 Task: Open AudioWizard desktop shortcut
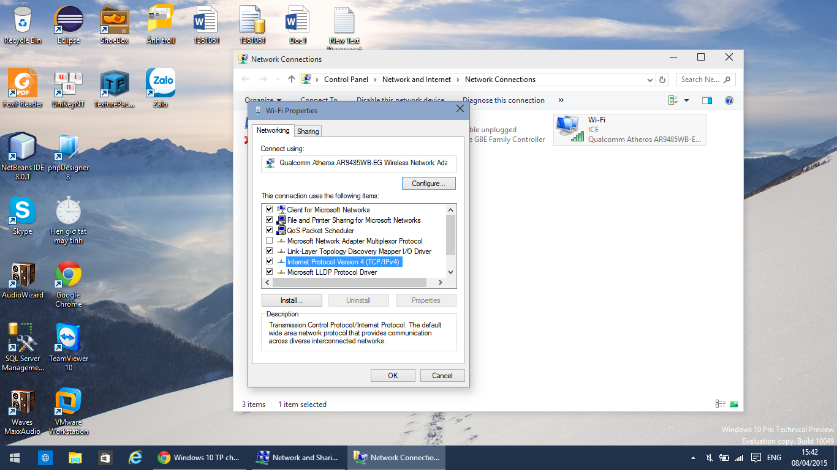point(23,279)
